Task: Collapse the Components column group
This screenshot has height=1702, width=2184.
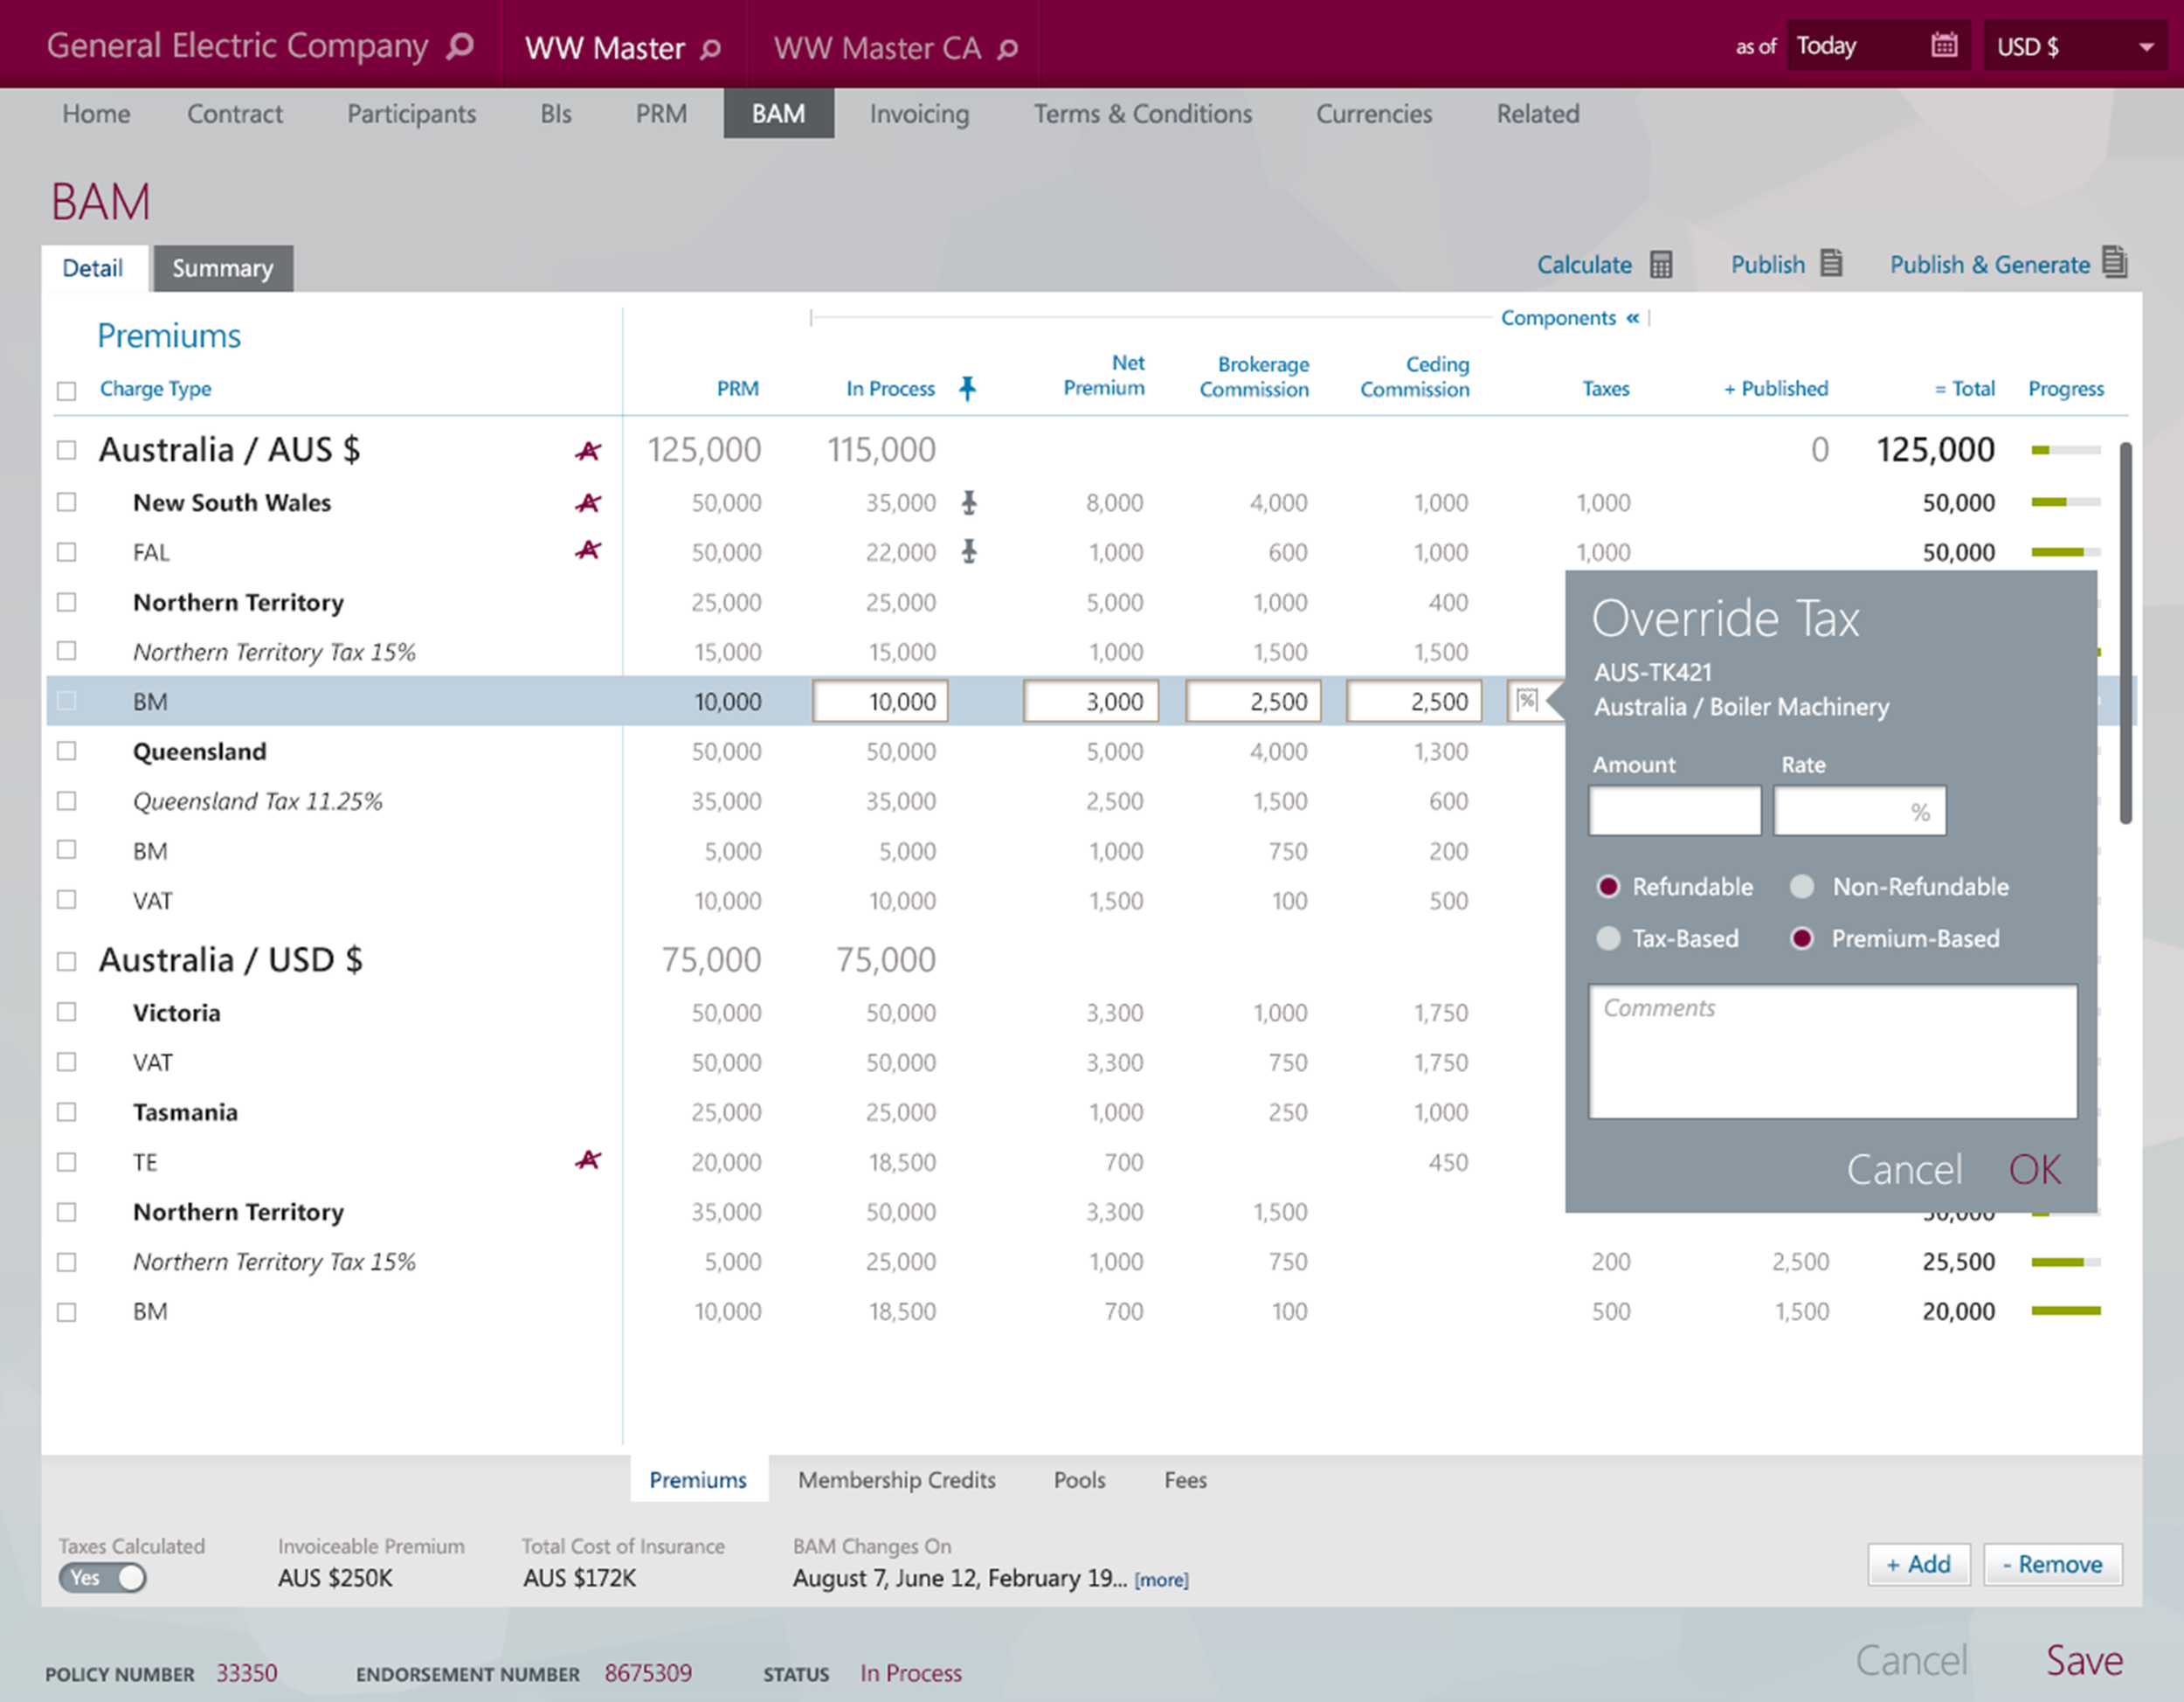Action: click(1632, 318)
